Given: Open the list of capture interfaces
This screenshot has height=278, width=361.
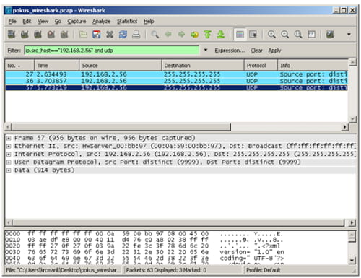Looking at the screenshot, I should (x=12, y=35).
